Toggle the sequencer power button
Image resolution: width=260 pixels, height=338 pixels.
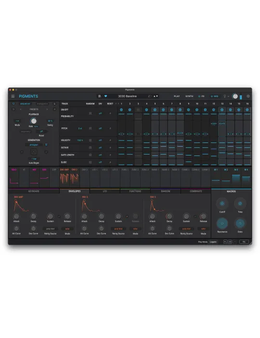pyautogui.click(x=13, y=104)
